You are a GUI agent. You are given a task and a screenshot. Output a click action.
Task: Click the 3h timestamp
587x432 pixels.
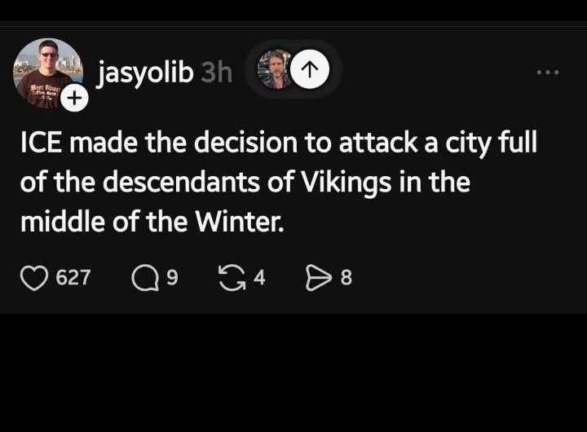pos(216,73)
